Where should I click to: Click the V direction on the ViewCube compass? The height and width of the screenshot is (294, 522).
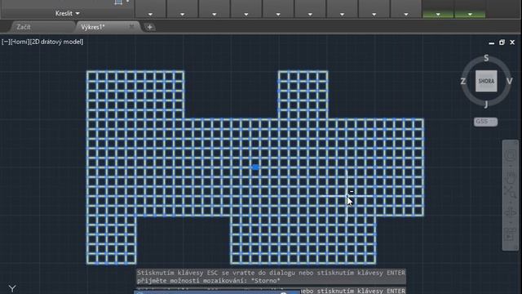pyautogui.click(x=509, y=82)
